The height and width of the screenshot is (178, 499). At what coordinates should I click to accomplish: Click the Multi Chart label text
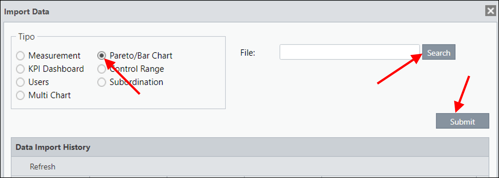coord(49,95)
